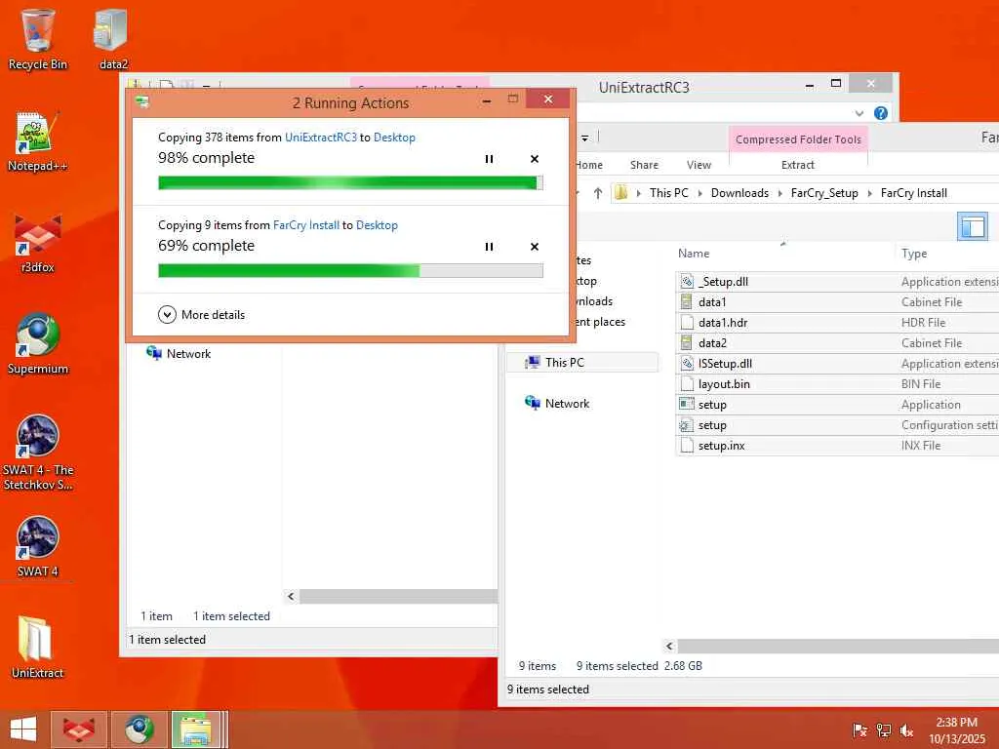The image size is (999, 749).
Task: Go up one folder level
Action: coord(598,193)
